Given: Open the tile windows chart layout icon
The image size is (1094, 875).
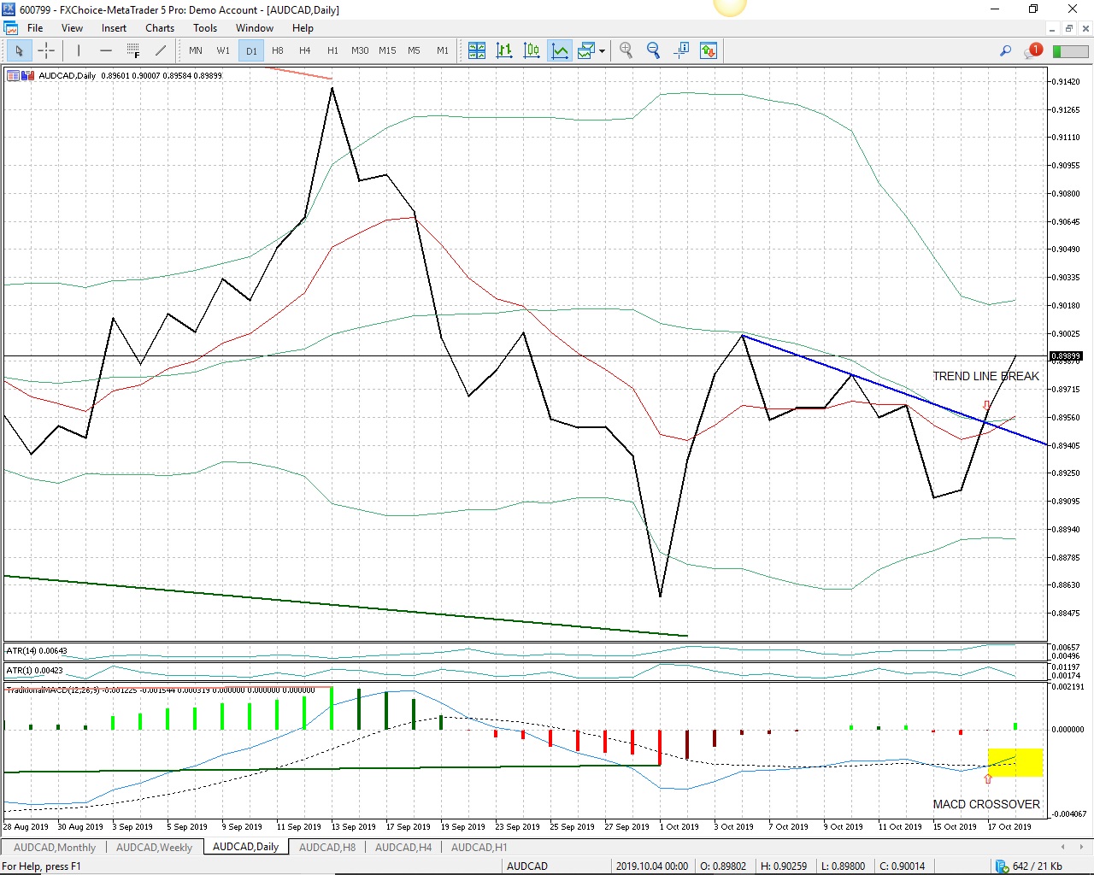Looking at the screenshot, I should 477,50.
